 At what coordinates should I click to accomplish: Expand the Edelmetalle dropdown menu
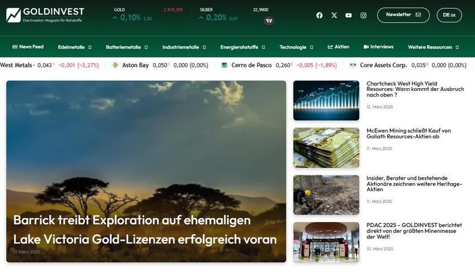click(74, 47)
